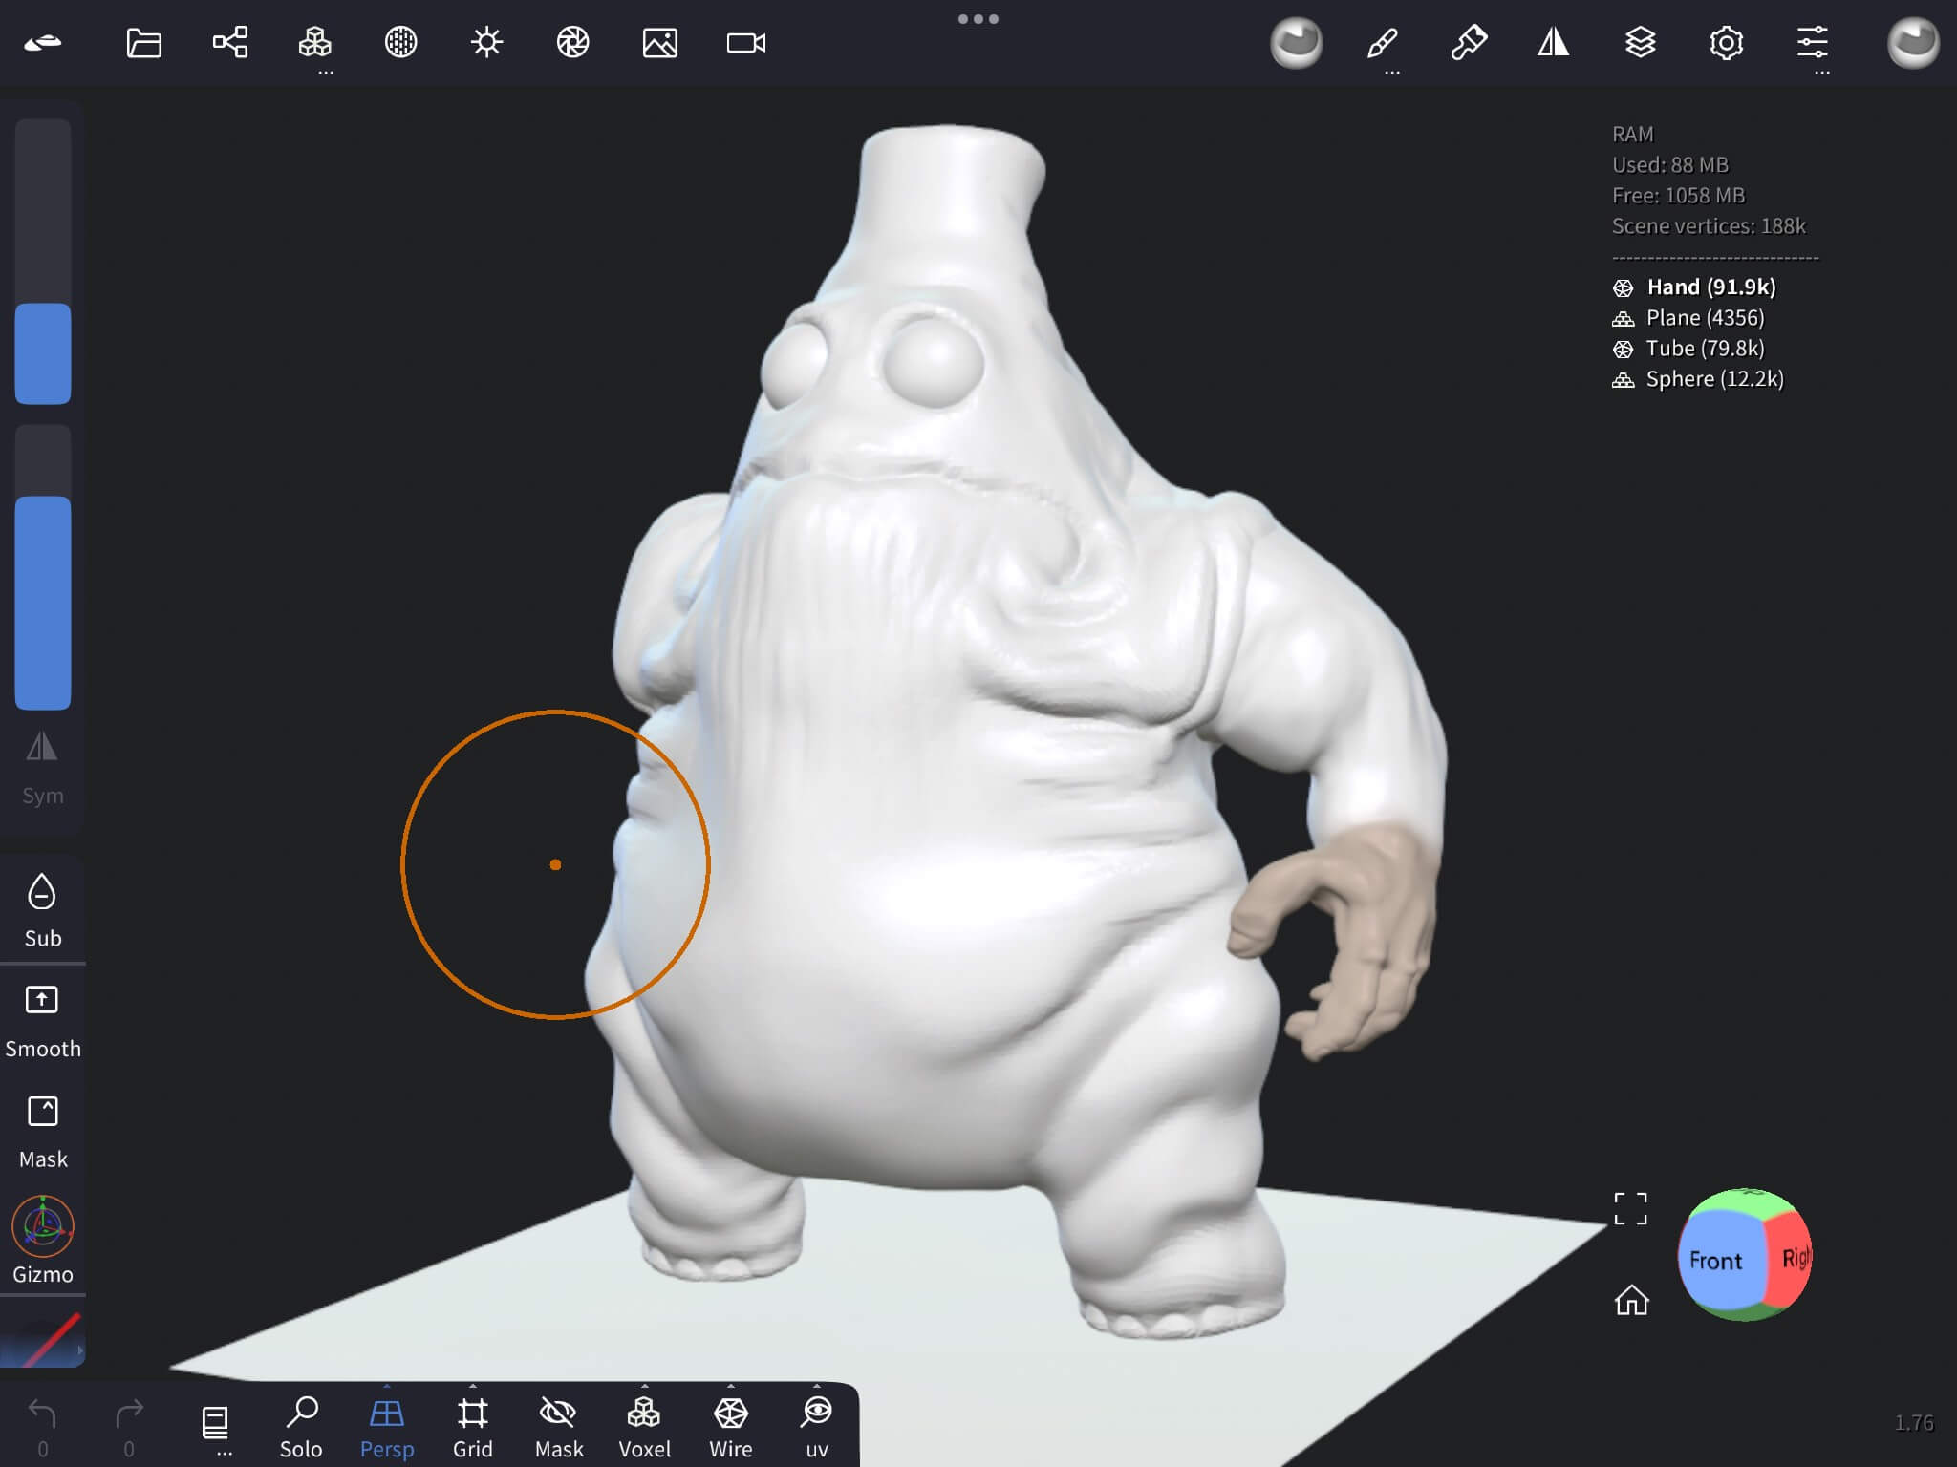The image size is (1957, 1467).
Task: Select the Hand (91.9k) object
Action: coord(1694,287)
